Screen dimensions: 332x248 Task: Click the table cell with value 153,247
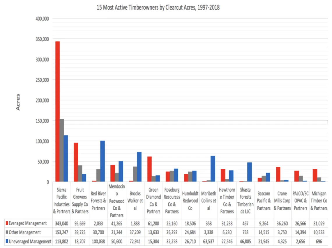(61, 232)
